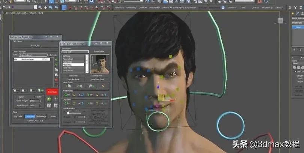The image size is (304, 153).
Task: Click the paste layer icon below copy
Action: pyautogui.click(x=56, y=75)
